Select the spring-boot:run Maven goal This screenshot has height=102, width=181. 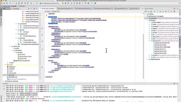click(x=160, y=49)
